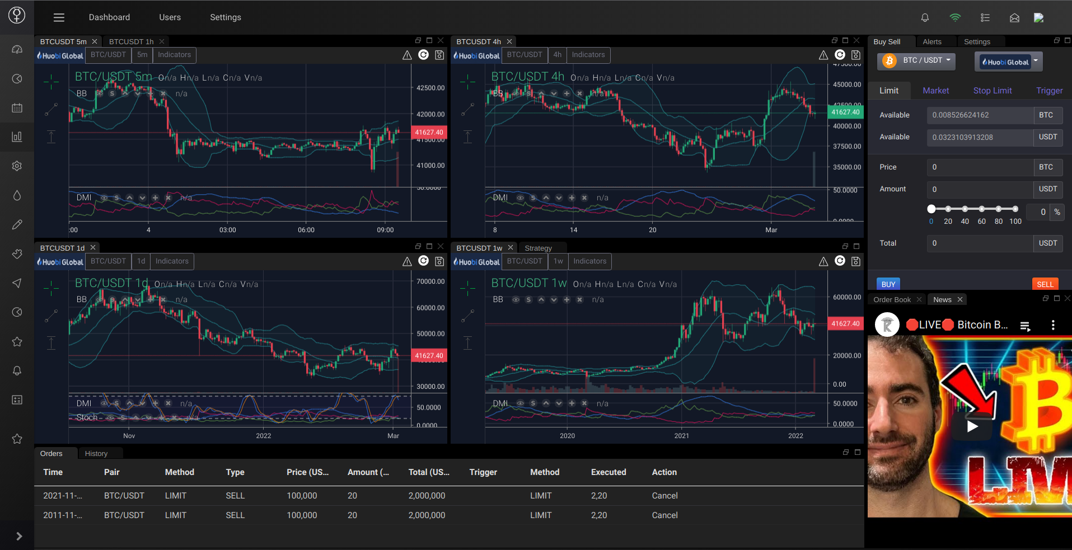1072x550 pixels.
Task: Toggle DMI settings S button on 5m chart
Action: click(116, 198)
